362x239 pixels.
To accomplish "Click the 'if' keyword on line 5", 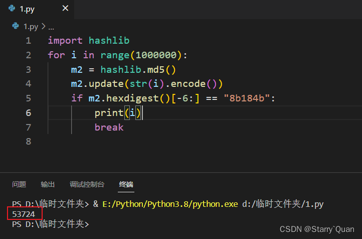I will pos(77,98).
